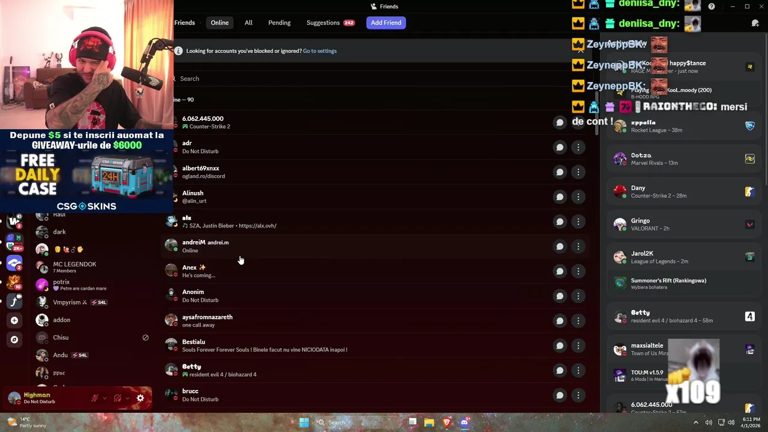Viewport: 768px width, 432px height.
Task: Open Ootza Marvel Rivals activity card
Action: [683, 159]
